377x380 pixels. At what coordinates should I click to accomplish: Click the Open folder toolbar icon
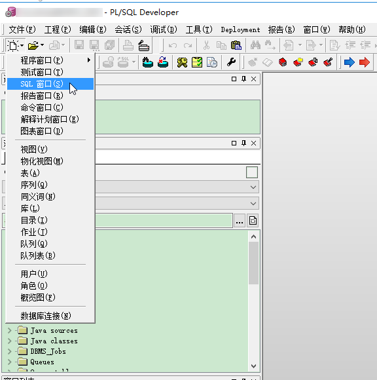click(33, 45)
